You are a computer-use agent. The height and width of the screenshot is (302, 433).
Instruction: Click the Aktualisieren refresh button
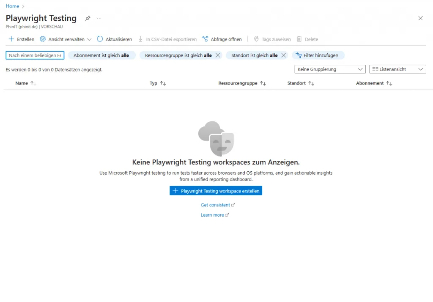coord(114,39)
